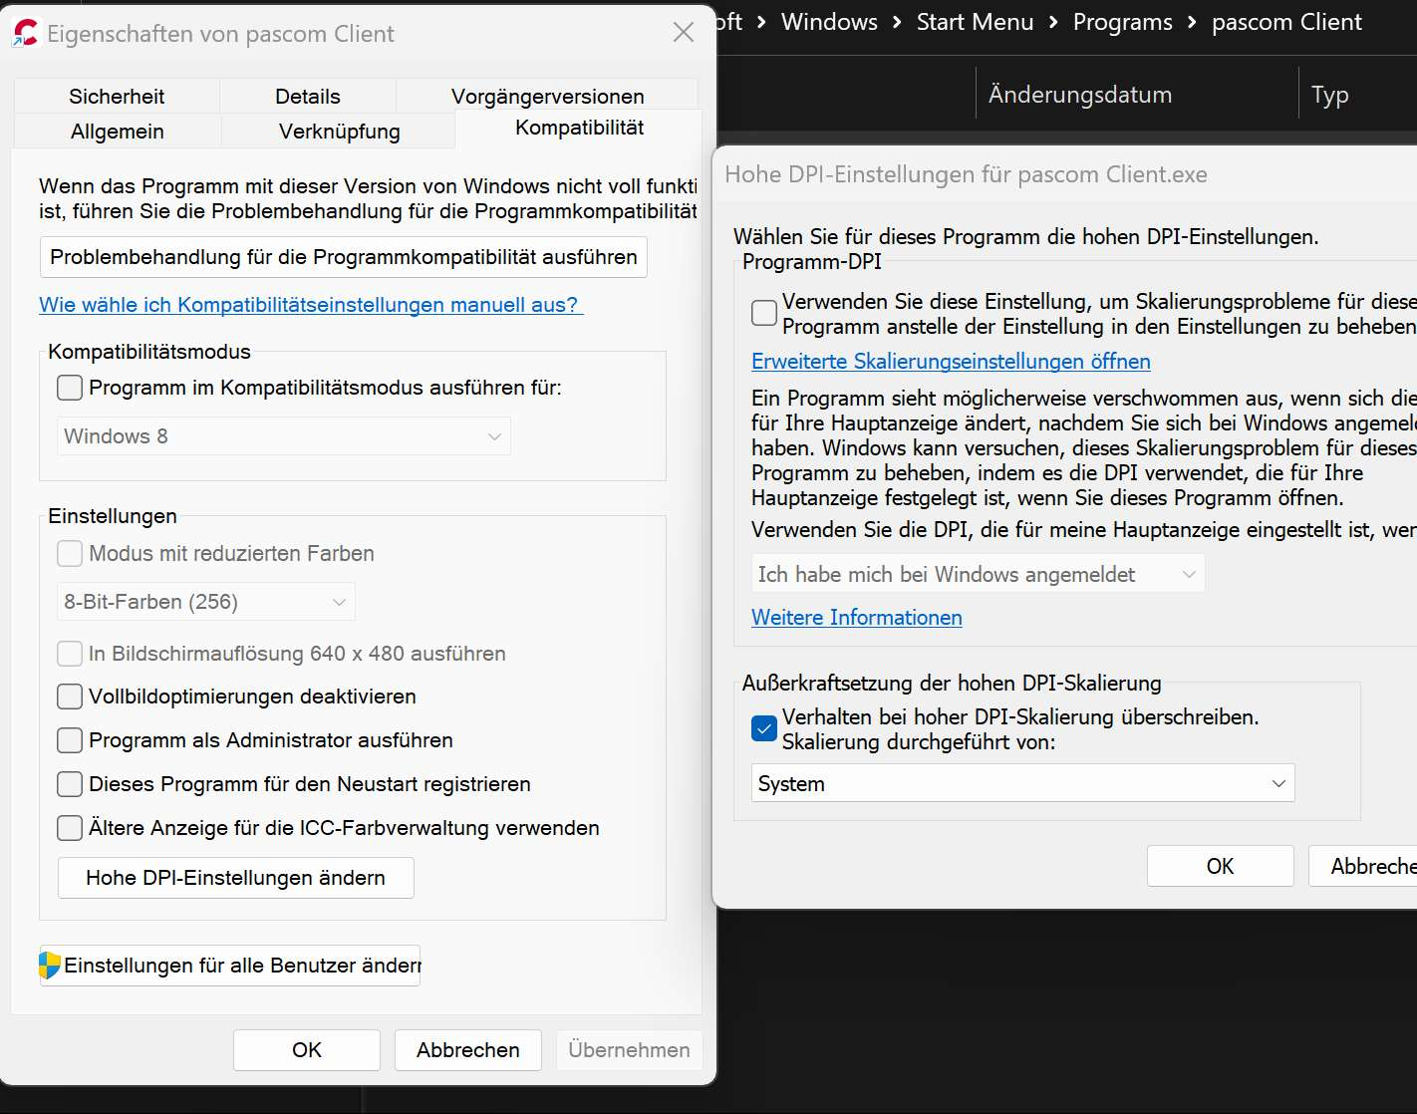Open 'Wie wähle ich Kompatibilitätseinstellungen manuell aus?' link
The width and height of the screenshot is (1417, 1114).
(x=311, y=305)
